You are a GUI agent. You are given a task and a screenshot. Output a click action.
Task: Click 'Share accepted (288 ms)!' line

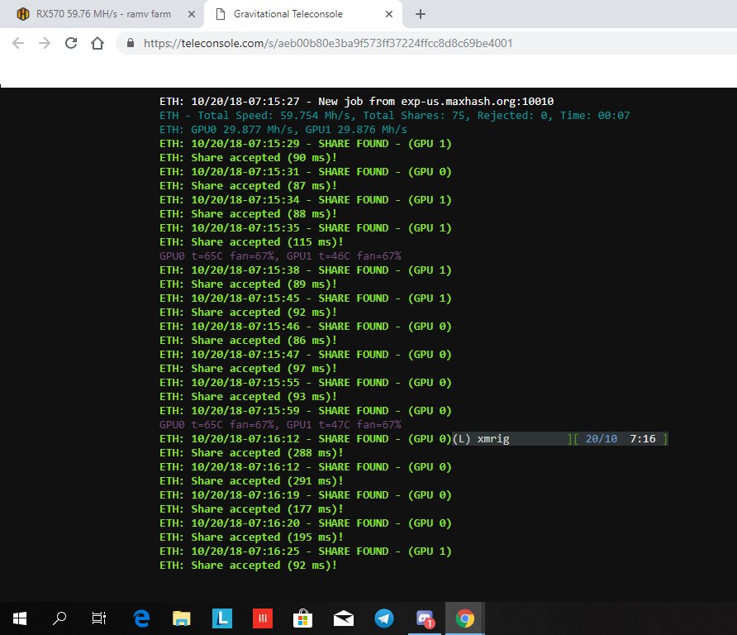[x=251, y=453]
